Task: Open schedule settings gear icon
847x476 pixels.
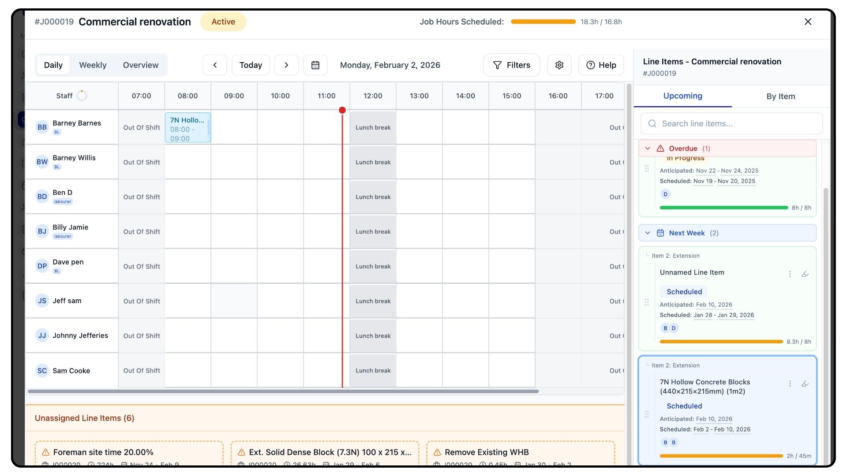Action: (x=559, y=65)
